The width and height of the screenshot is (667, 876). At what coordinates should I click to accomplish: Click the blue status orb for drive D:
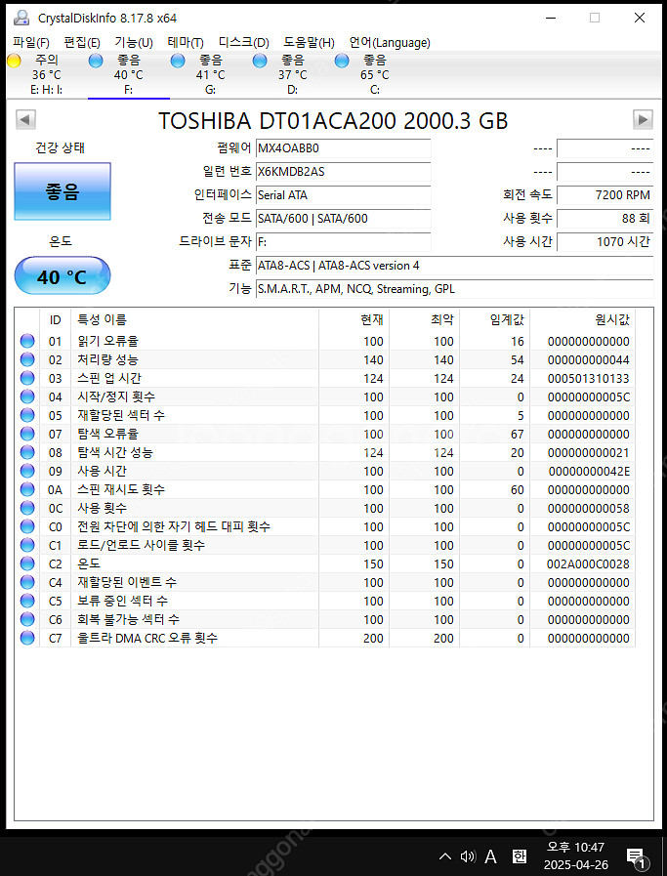pyautogui.click(x=260, y=61)
